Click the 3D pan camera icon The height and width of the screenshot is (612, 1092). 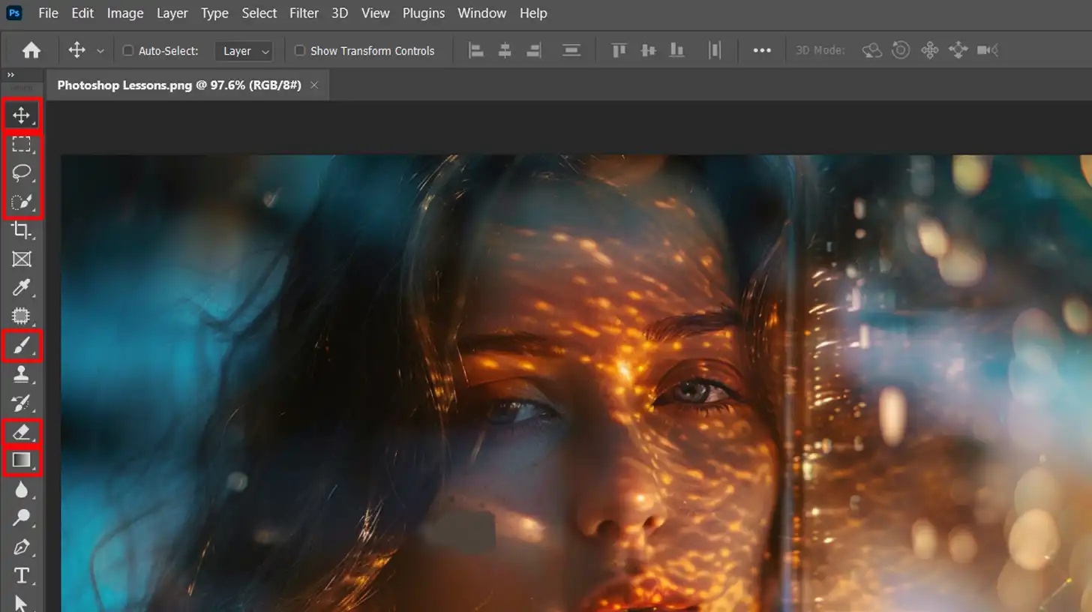point(930,50)
